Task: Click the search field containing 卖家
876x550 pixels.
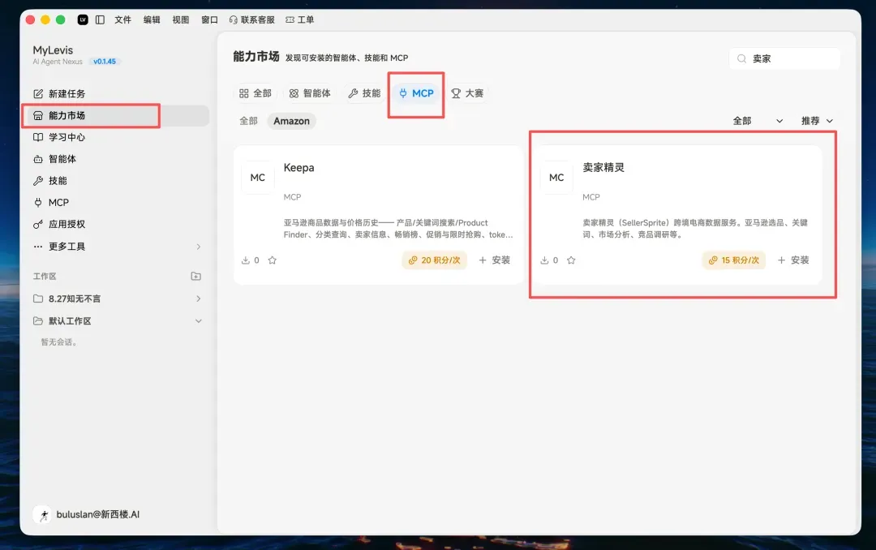Action: pyautogui.click(x=784, y=58)
